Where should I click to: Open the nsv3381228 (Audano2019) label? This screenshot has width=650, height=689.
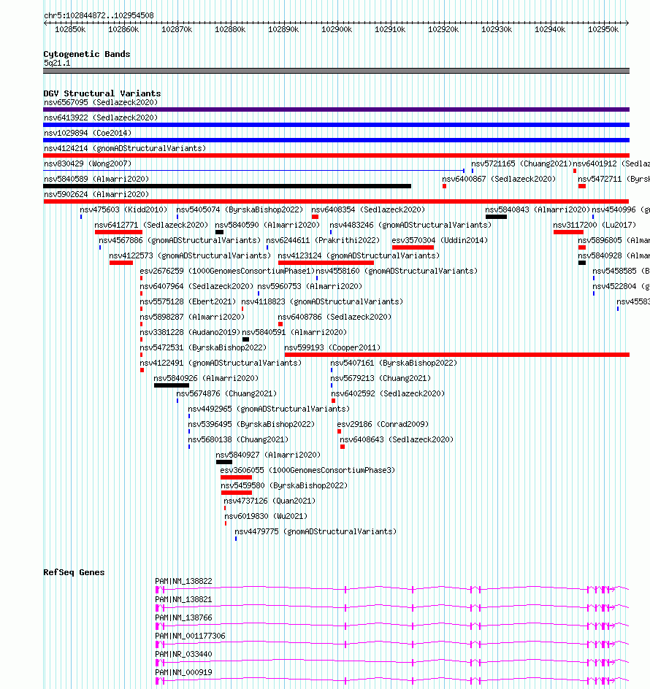coord(190,332)
